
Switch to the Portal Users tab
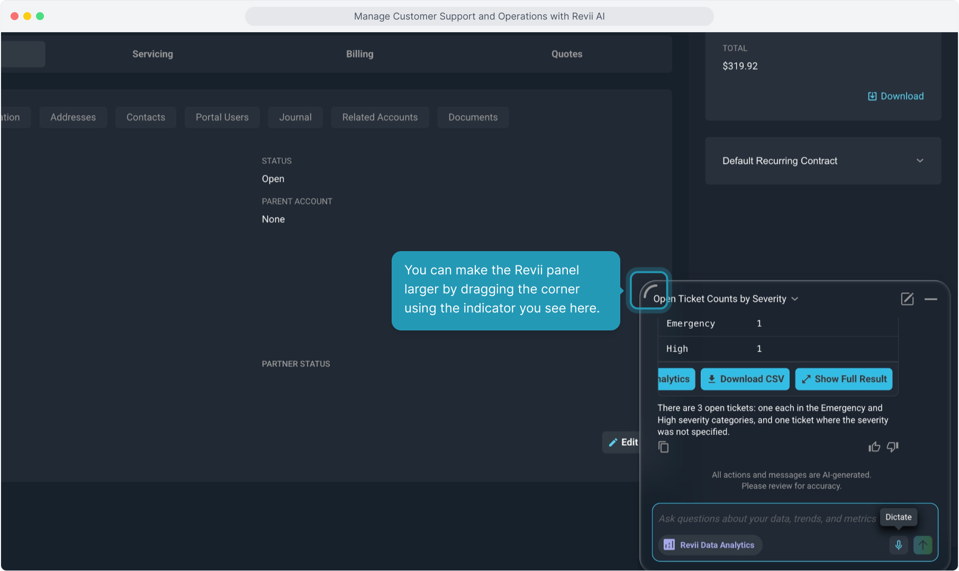pos(222,117)
